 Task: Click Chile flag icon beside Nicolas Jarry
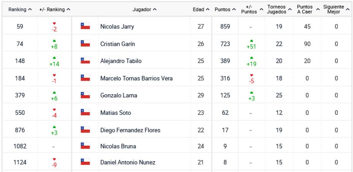point(85,26)
